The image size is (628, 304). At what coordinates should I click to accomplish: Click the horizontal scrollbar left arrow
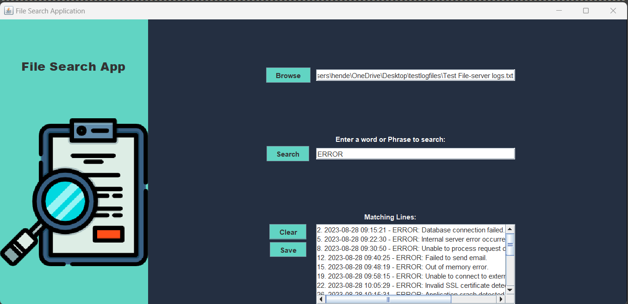pyautogui.click(x=320, y=299)
